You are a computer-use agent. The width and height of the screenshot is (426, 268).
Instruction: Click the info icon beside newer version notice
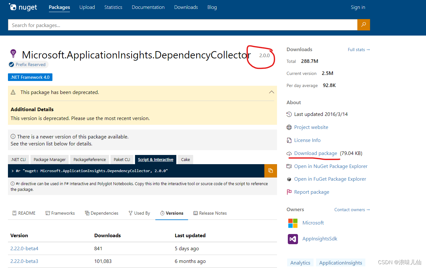coord(13,137)
